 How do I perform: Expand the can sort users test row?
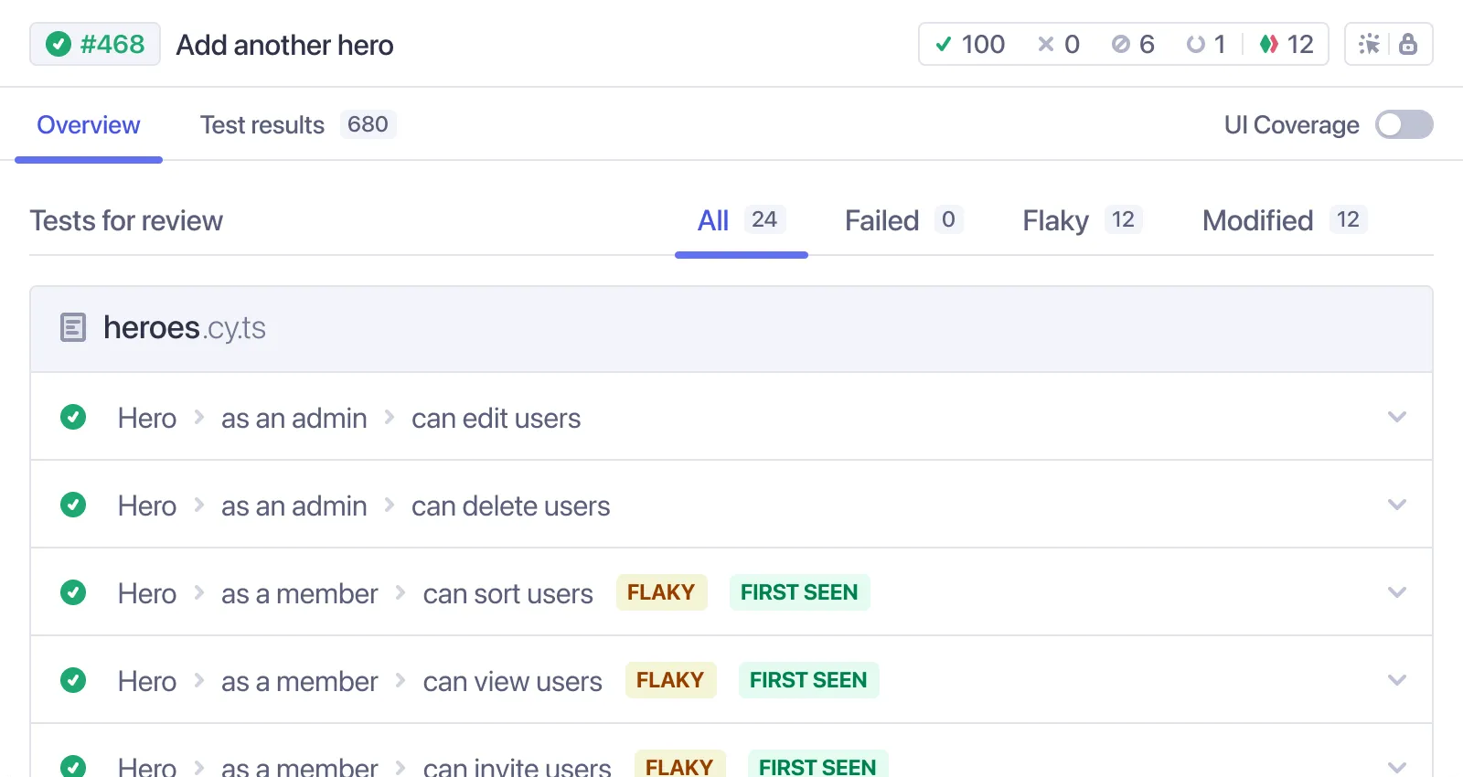(1396, 592)
